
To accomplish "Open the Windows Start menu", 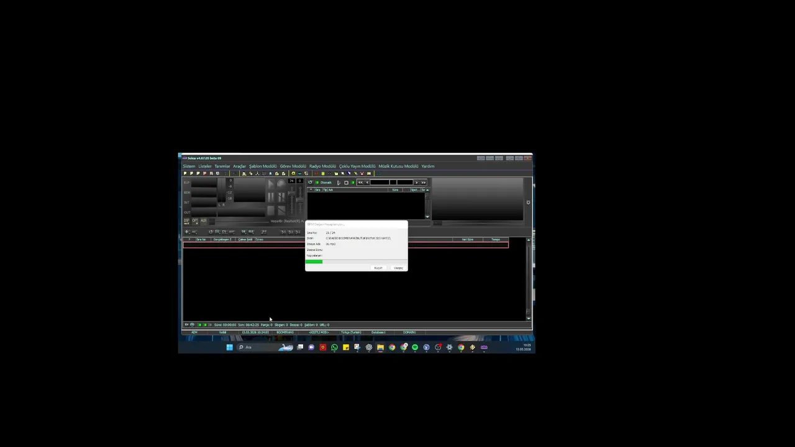I will (230, 347).
